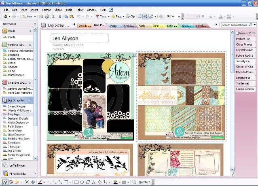Select the Rectangle shape tool

pyautogui.click(x=76, y=182)
